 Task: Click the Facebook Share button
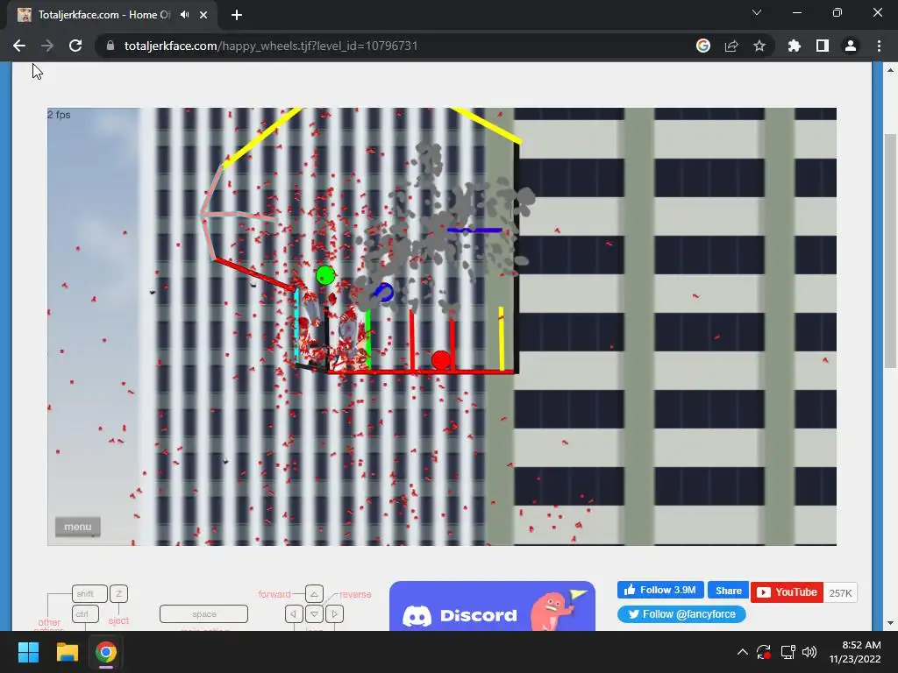click(x=728, y=591)
